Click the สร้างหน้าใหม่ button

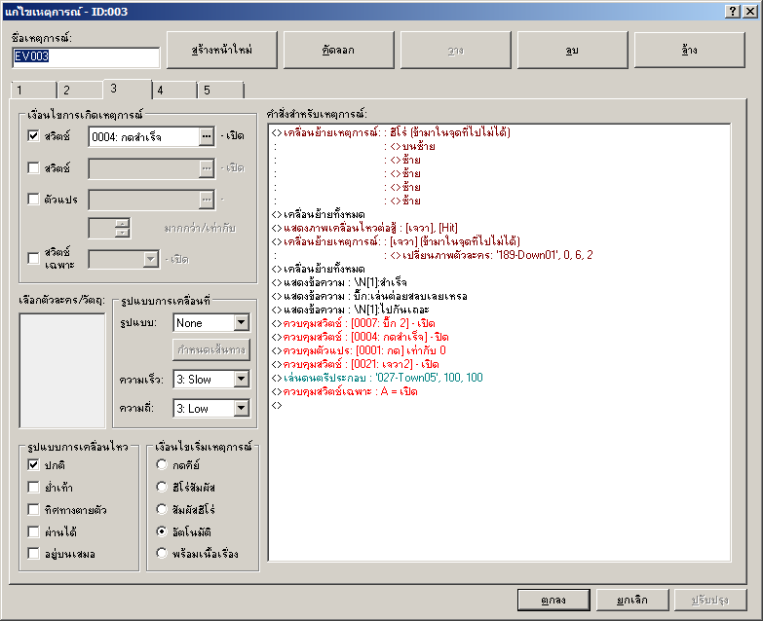222,50
